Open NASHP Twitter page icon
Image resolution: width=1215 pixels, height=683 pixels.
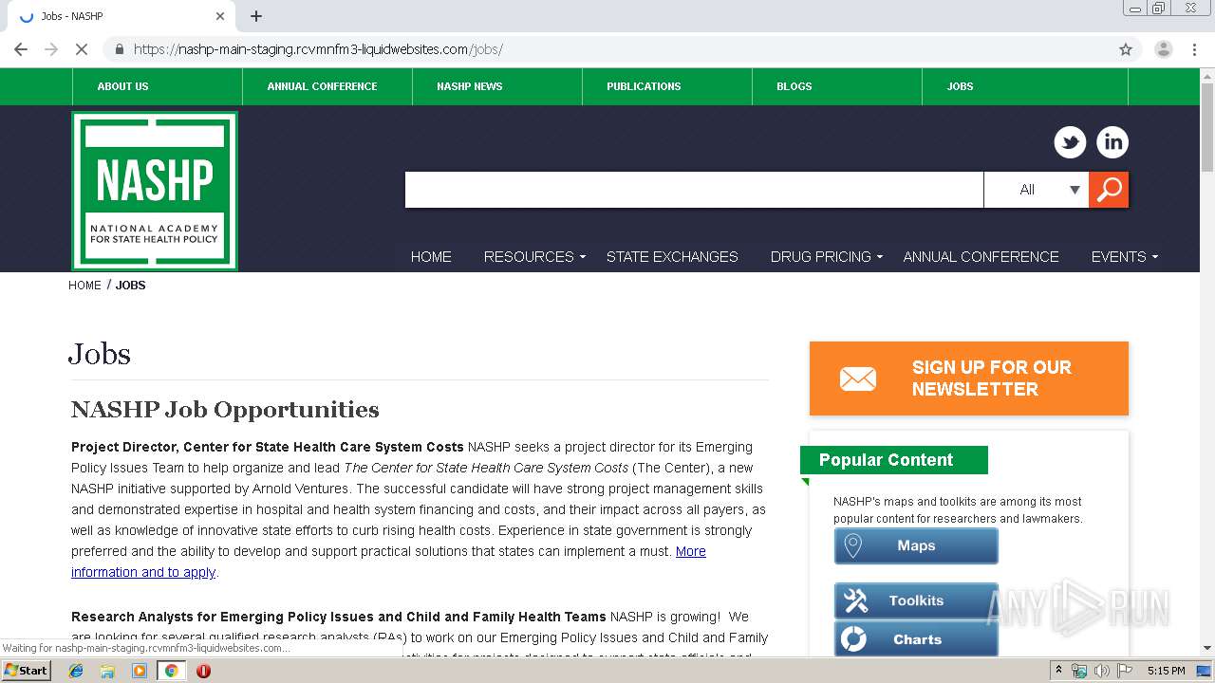click(x=1070, y=142)
